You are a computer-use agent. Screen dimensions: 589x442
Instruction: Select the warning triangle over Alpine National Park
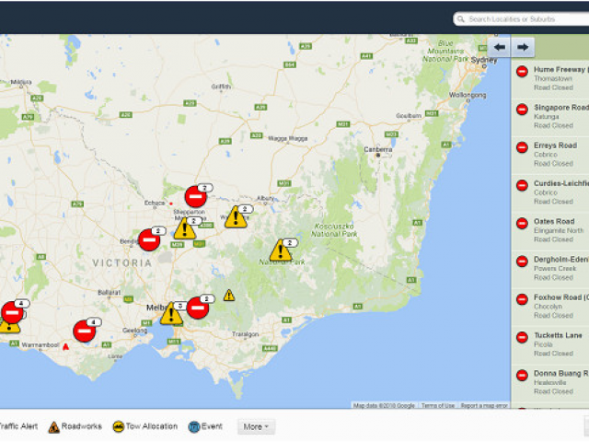click(281, 250)
